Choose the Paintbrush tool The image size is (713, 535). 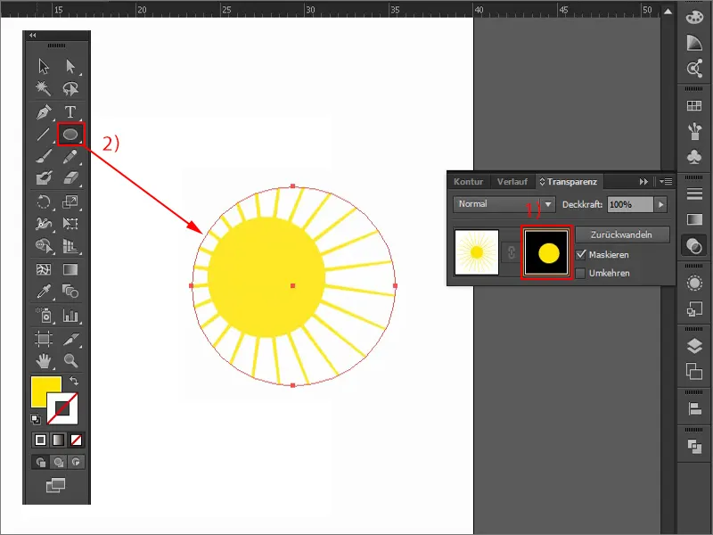point(44,157)
